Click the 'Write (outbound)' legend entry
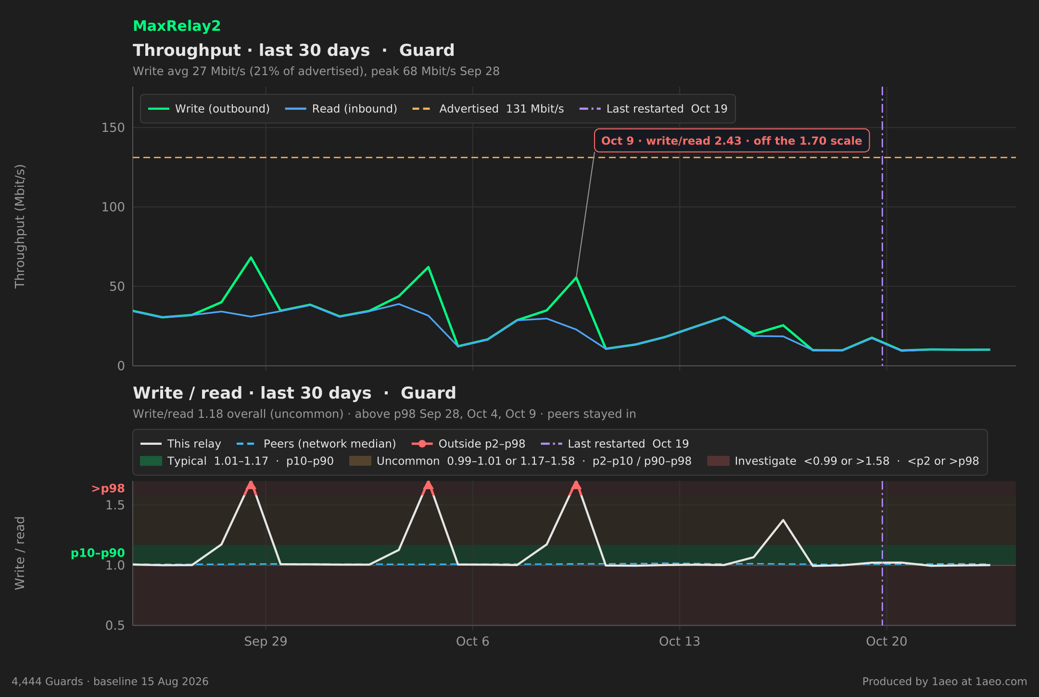 point(209,109)
